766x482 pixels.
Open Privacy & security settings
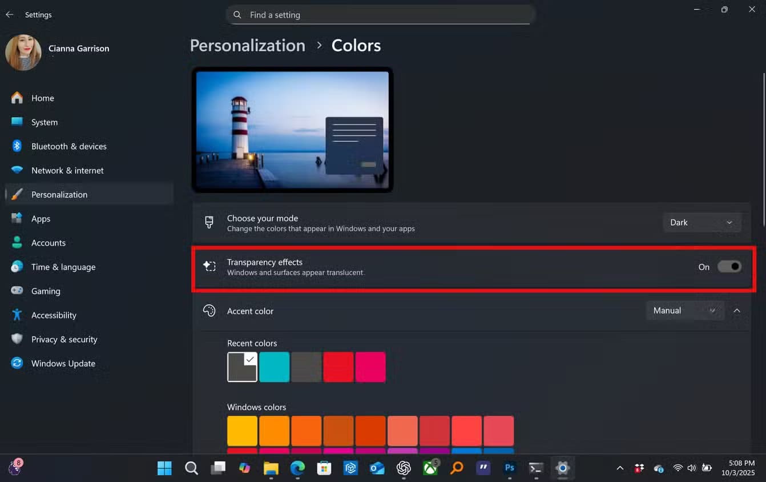click(x=89, y=339)
